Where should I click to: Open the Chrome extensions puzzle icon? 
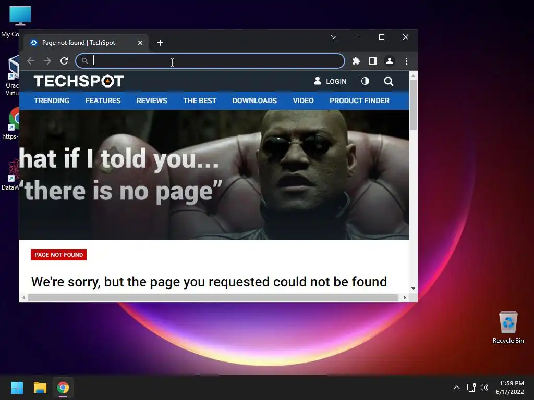pyautogui.click(x=356, y=61)
